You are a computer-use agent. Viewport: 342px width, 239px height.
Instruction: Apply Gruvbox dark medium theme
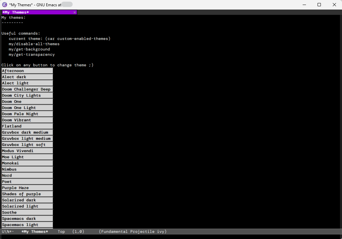(x=27, y=132)
